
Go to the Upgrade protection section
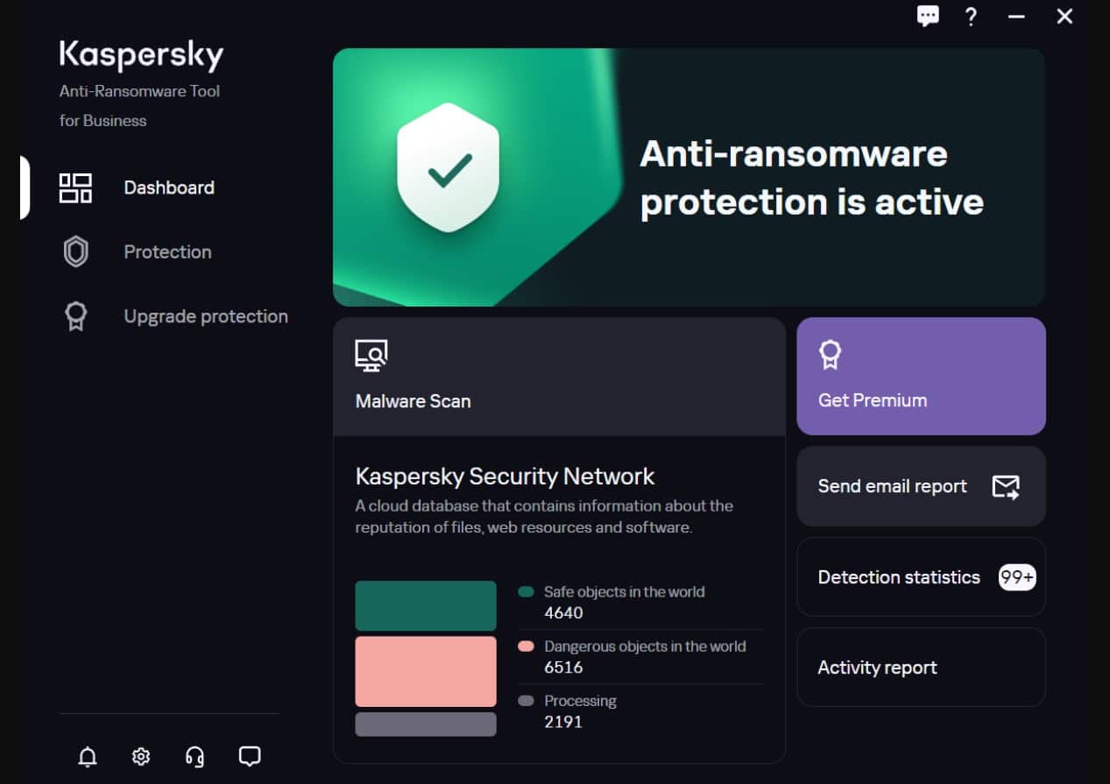coord(205,316)
